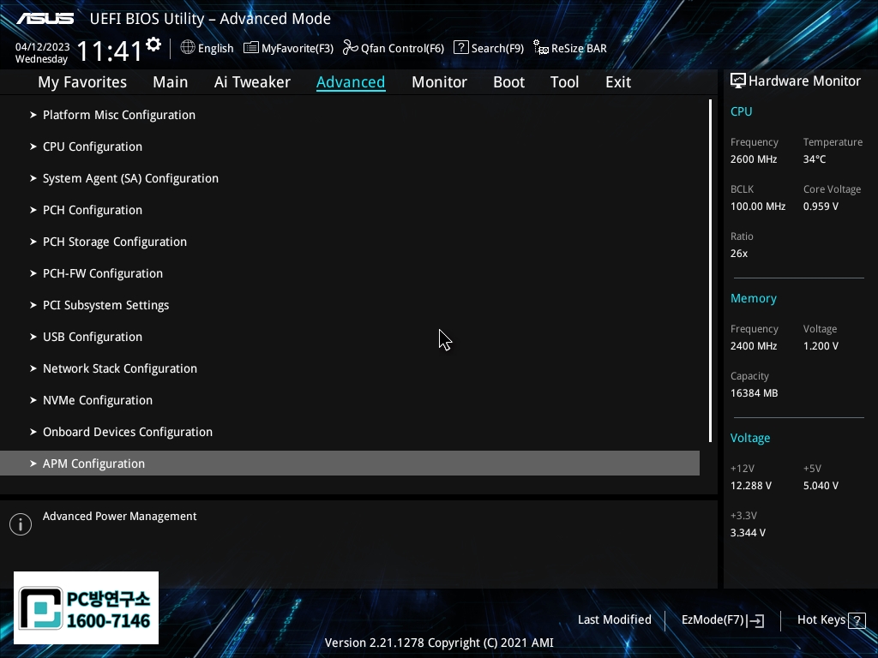Go to the Monitor tab
This screenshot has width=878, height=658.
pos(439,82)
